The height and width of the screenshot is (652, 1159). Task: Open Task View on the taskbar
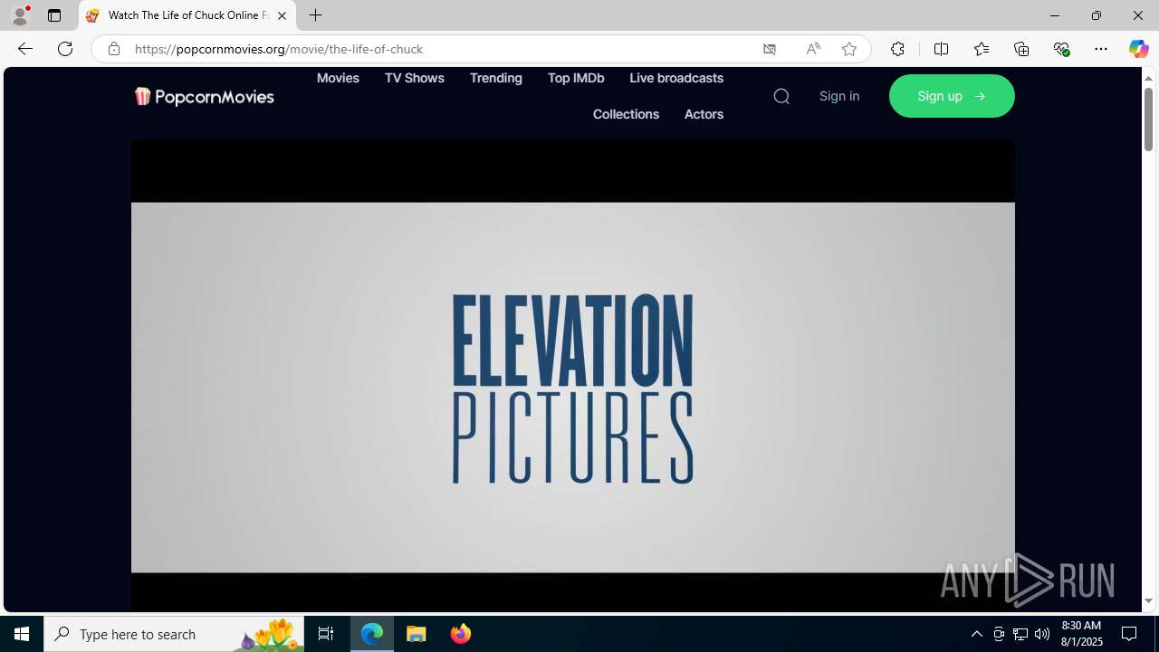326,634
